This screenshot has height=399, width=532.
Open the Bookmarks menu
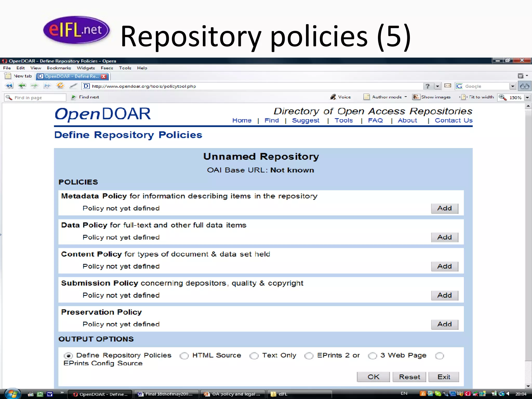point(59,68)
